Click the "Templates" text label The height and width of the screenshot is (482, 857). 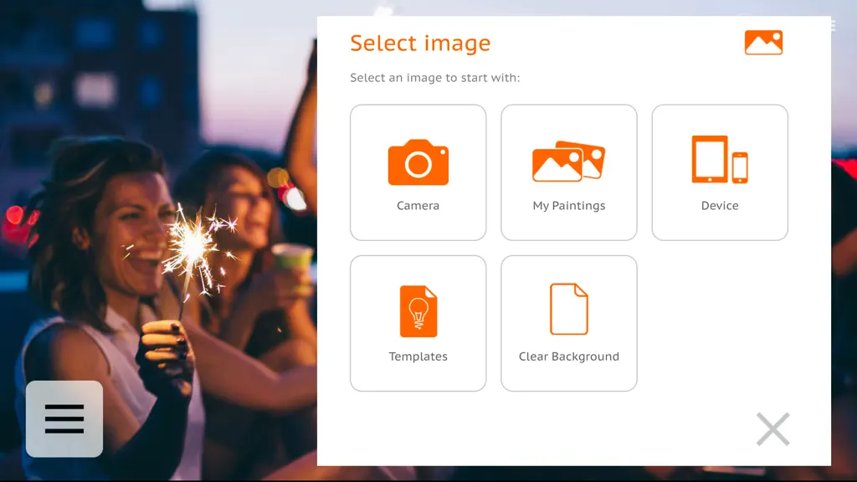418,356
